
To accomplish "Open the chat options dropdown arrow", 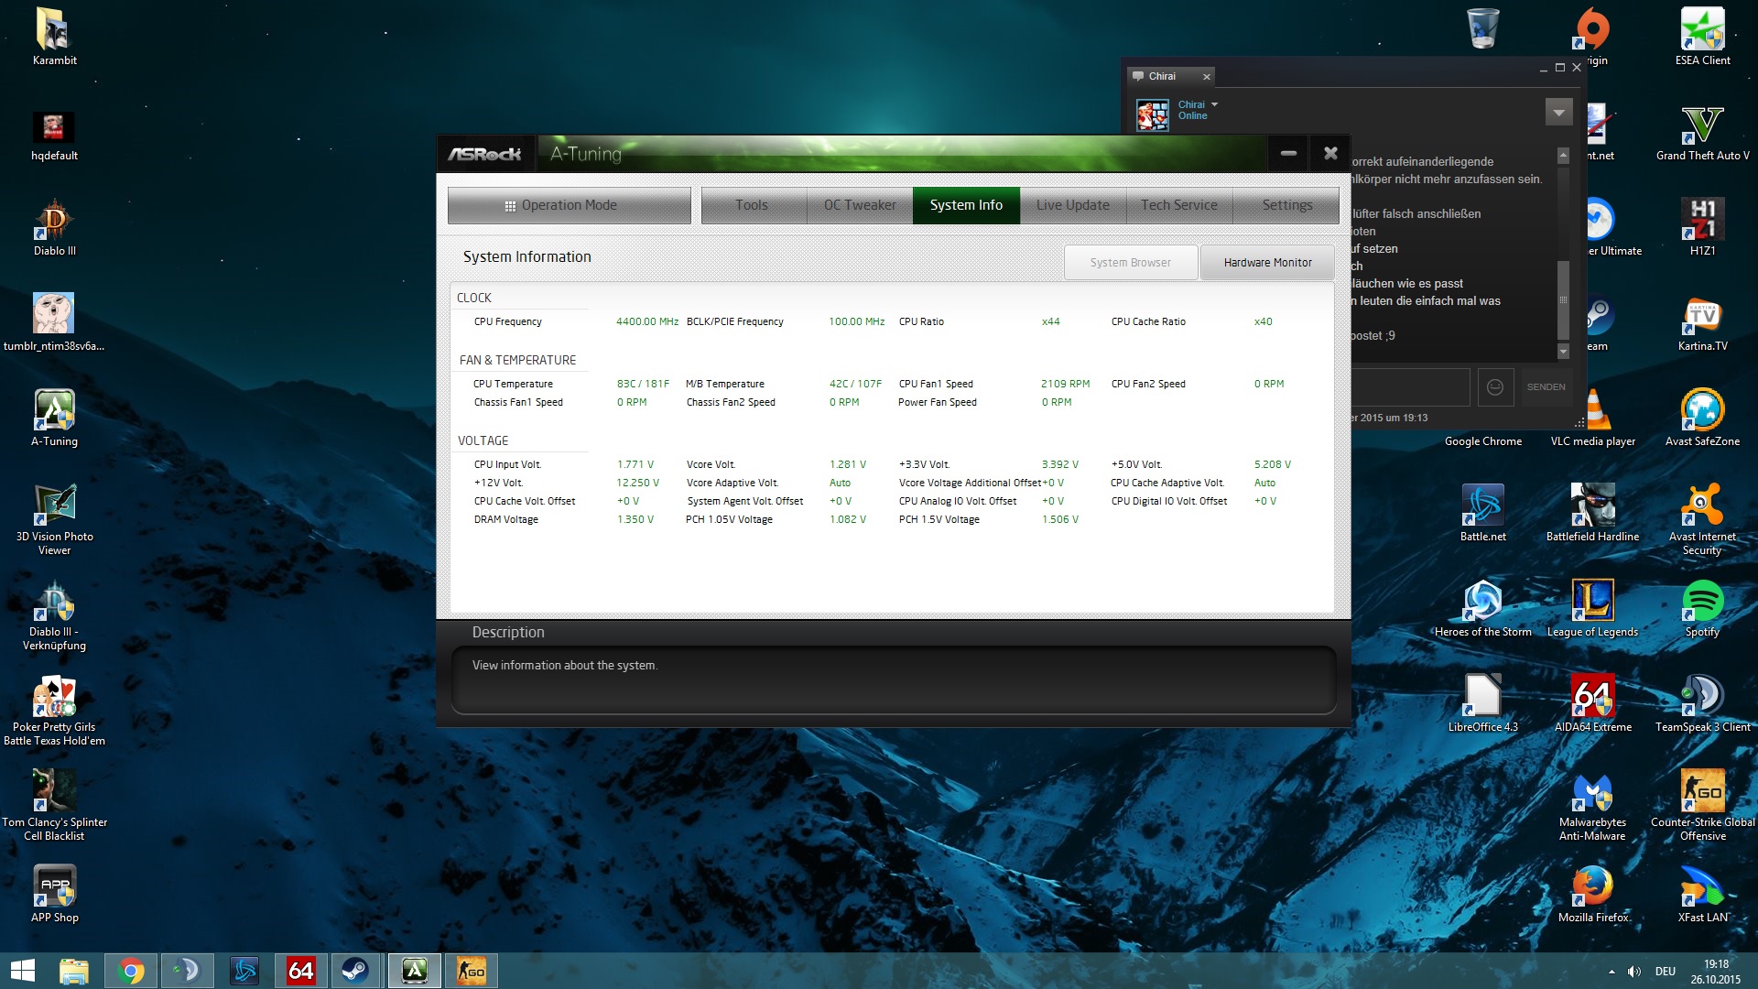I will point(1558,112).
